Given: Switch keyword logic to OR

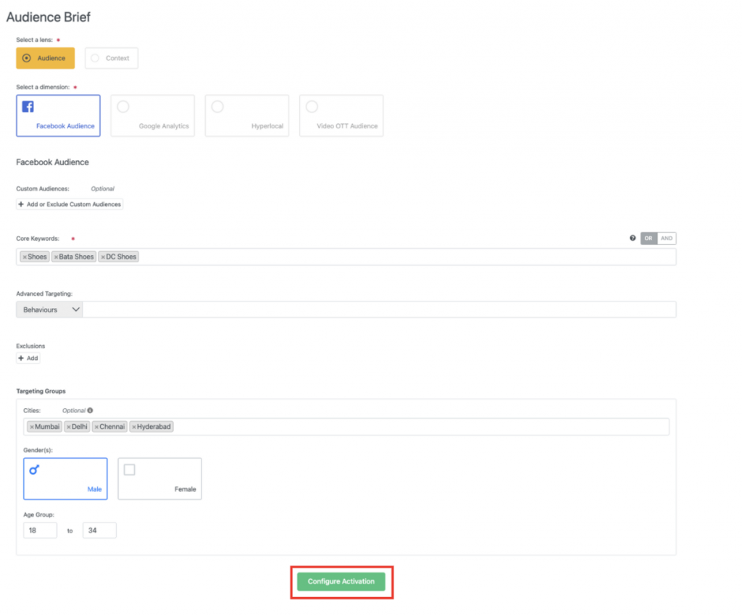Looking at the screenshot, I should [649, 238].
